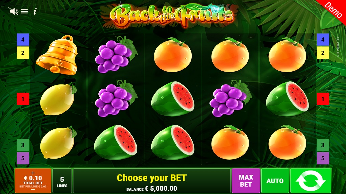The image size is (346, 194).
Task: Select green payline 3 marker on right
Action: point(323,145)
